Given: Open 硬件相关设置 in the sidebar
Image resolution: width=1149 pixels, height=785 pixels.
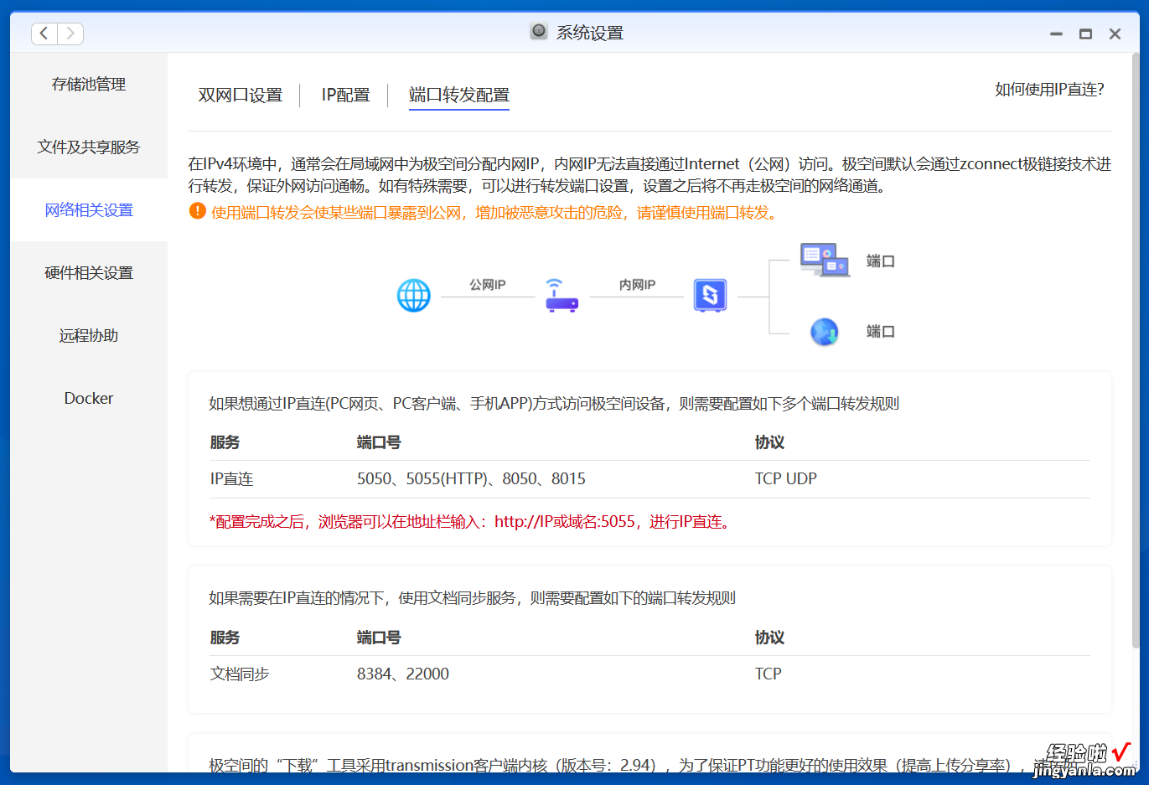Looking at the screenshot, I should (89, 272).
